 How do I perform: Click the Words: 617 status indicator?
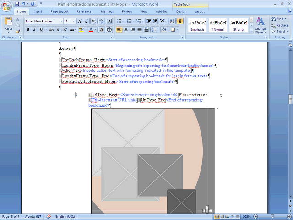33,217
